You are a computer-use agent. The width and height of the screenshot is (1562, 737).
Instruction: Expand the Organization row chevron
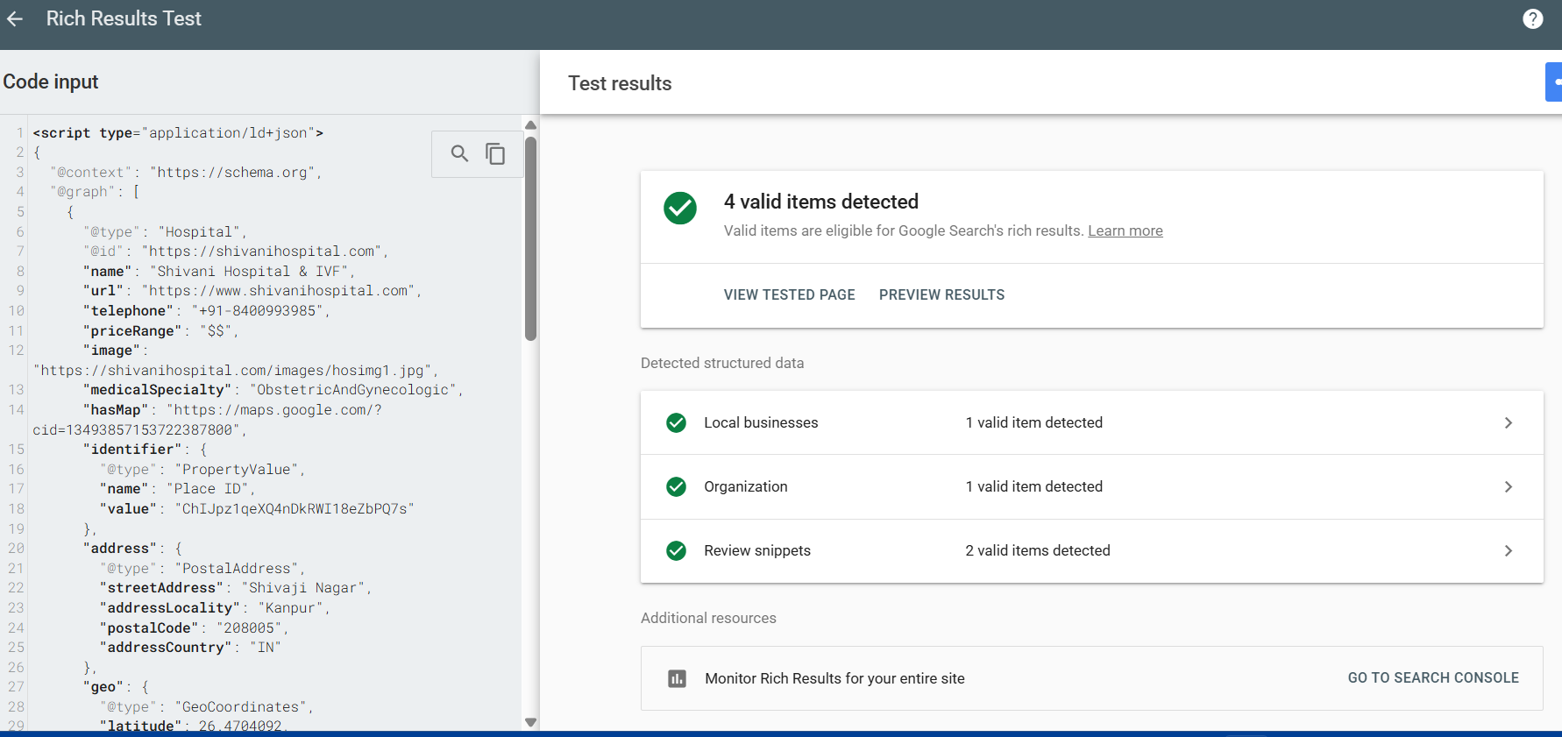tap(1509, 486)
